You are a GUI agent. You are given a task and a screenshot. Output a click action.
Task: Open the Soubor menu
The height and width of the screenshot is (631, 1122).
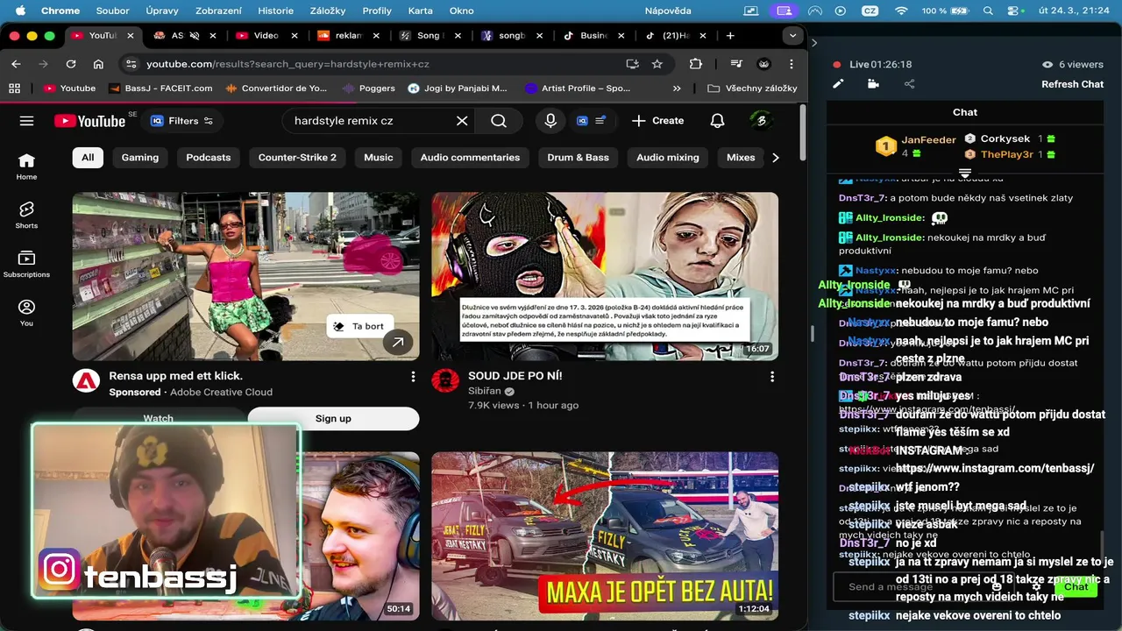112,11
